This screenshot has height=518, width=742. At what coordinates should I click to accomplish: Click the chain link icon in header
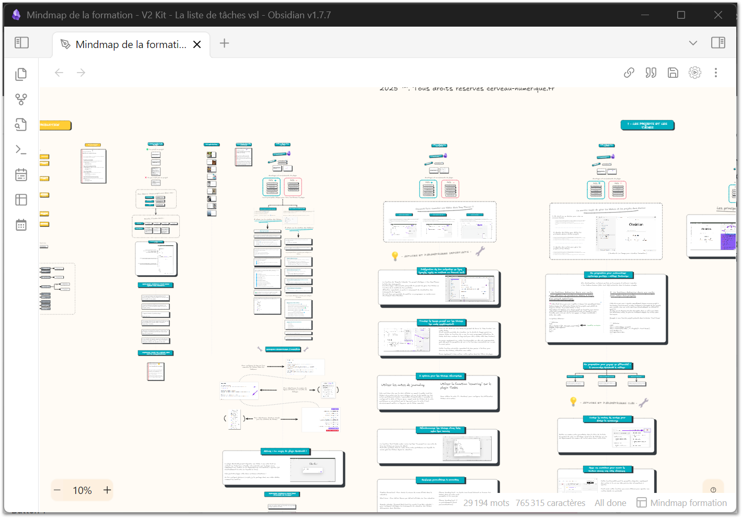[629, 73]
